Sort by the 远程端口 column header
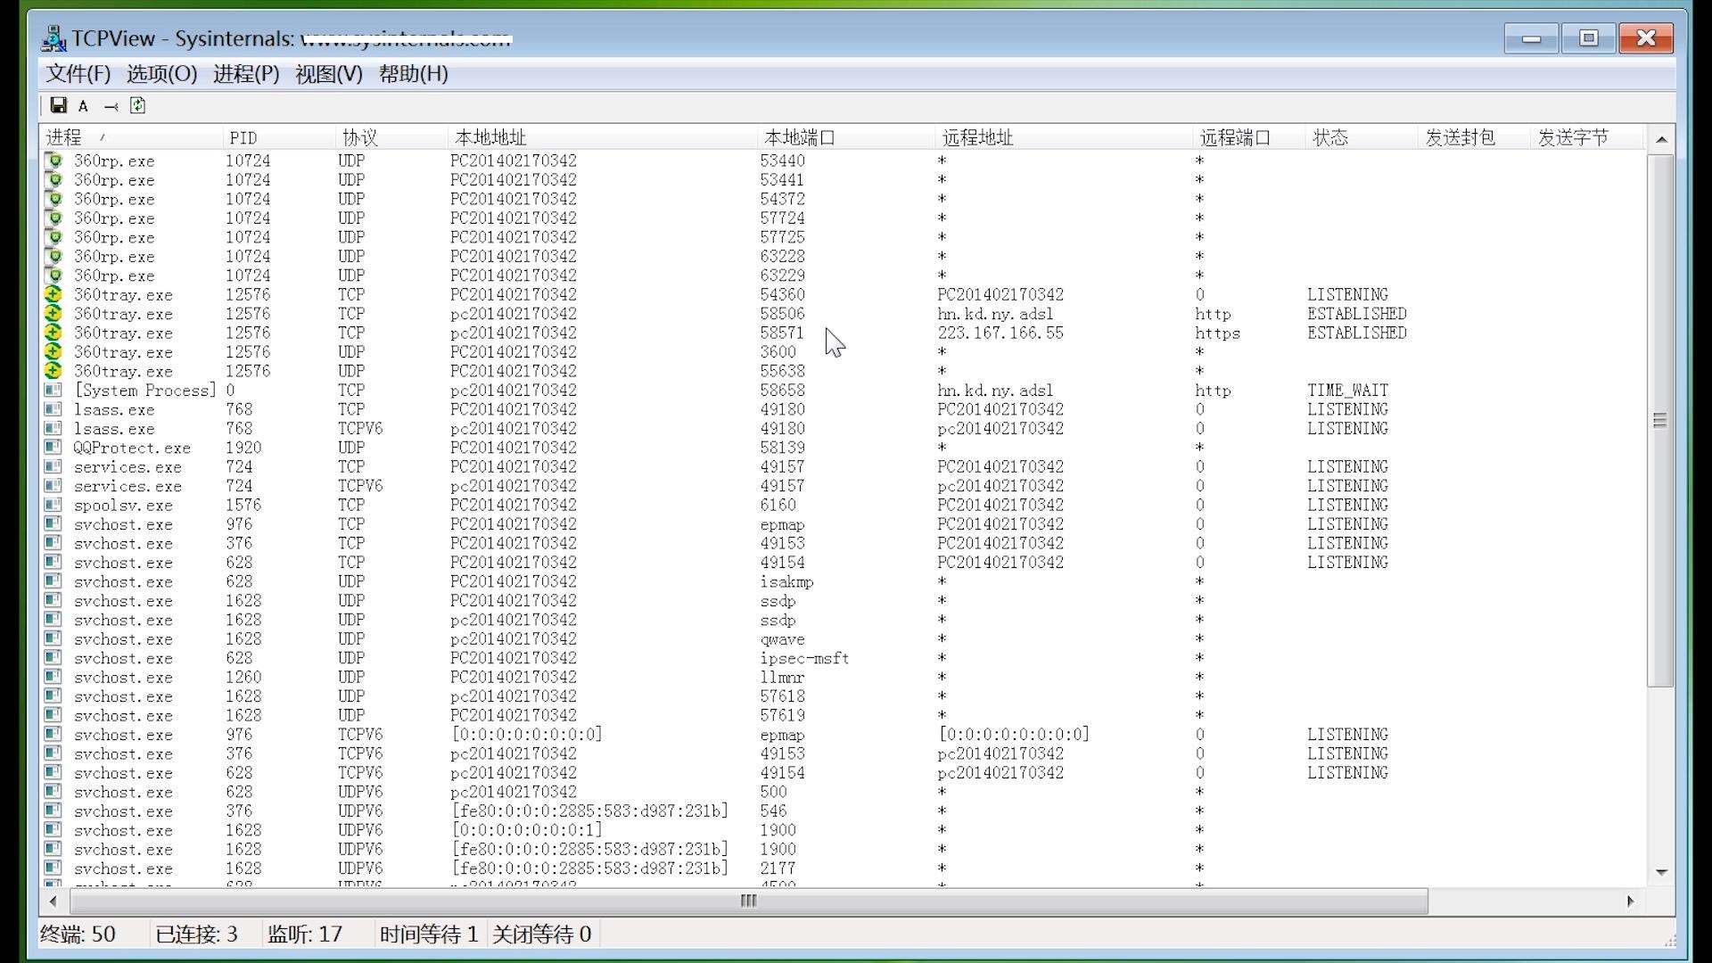 [x=1250, y=137]
